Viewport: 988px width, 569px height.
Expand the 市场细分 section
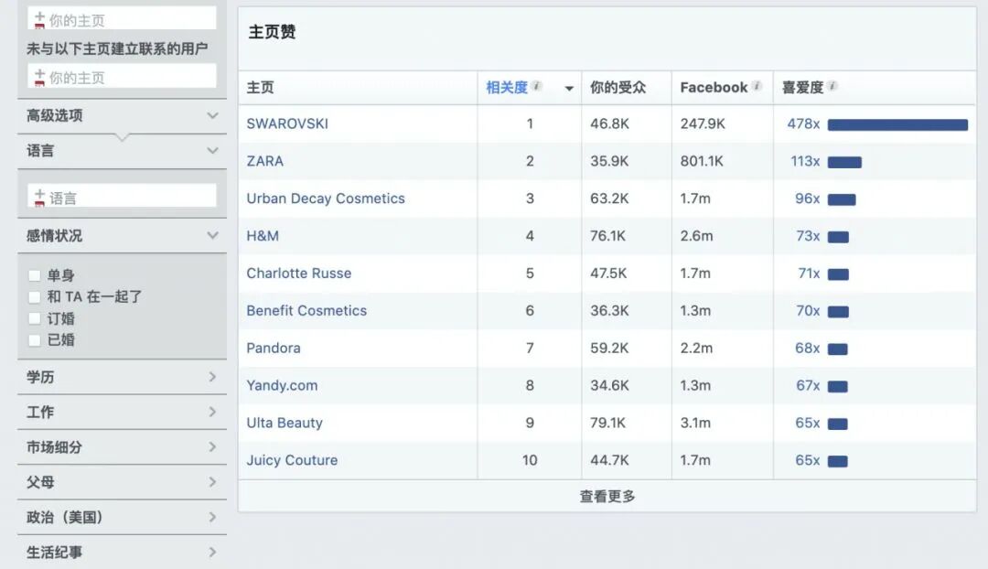[x=212, y=446]
